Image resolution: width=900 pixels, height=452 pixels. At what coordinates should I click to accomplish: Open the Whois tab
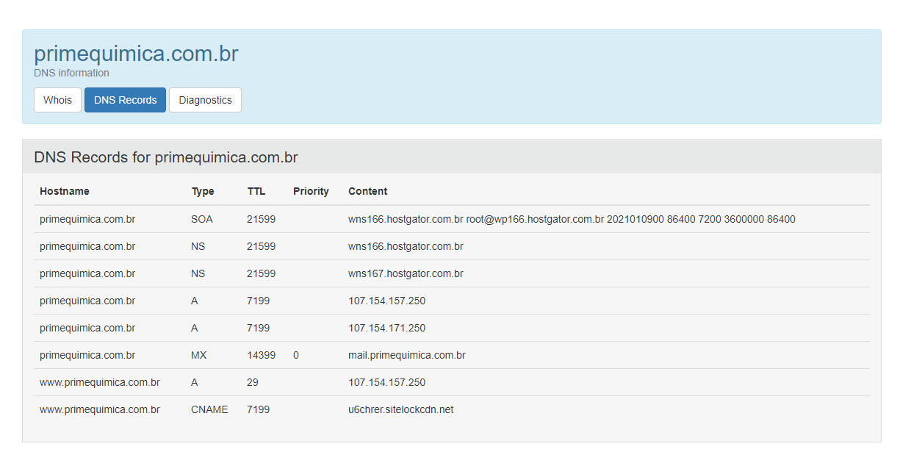pos(57,100)
